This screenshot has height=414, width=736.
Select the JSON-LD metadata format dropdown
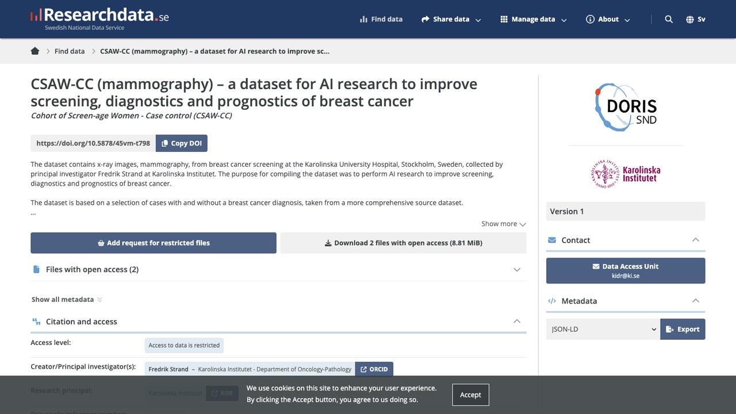pyautogui.click(x=603, y=329)
